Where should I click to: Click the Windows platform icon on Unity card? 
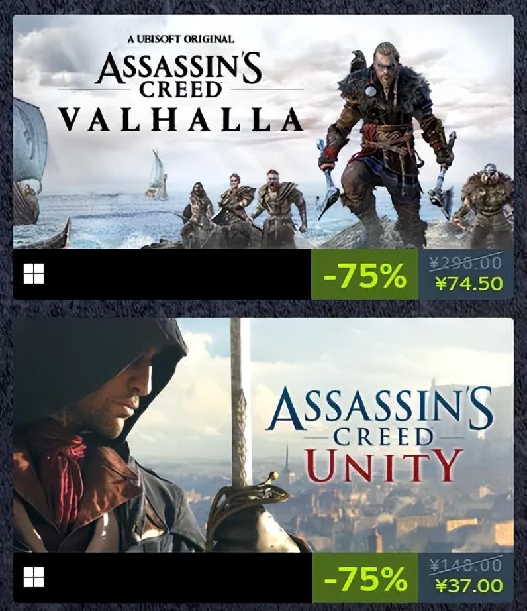34,577
